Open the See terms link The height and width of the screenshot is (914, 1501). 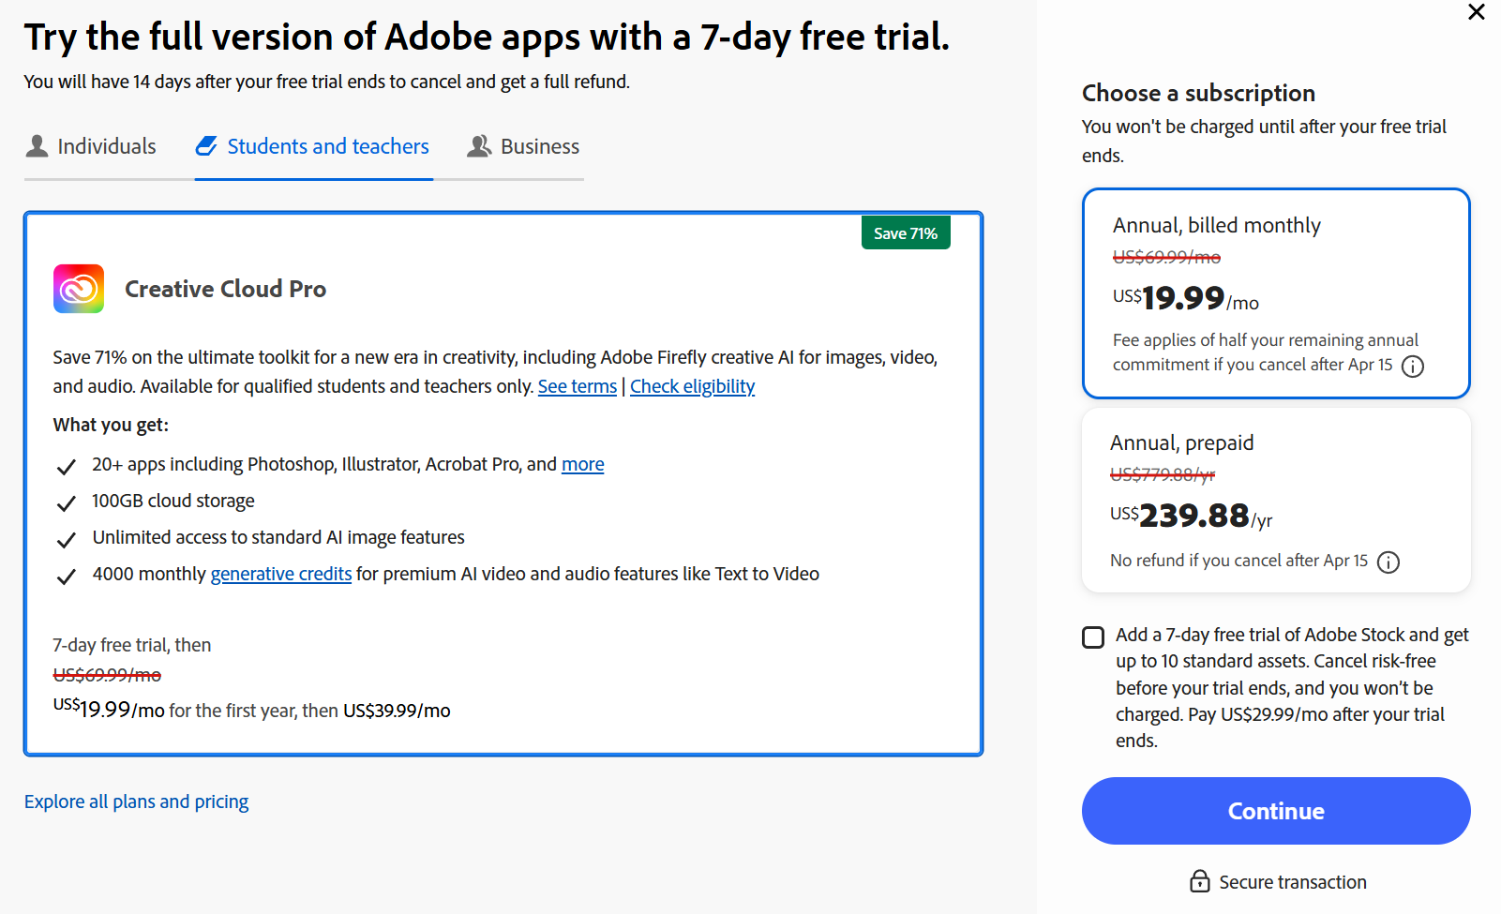(577, 386)
